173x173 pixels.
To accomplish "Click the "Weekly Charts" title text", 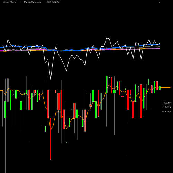I will tap(9, 2).
